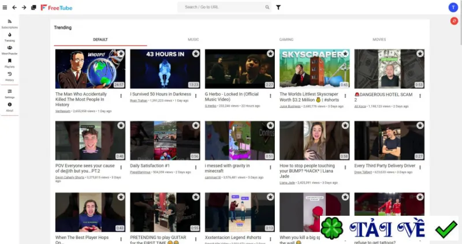Open the Devin Caherly Shorts channel link
This screenshot has width=462, height=244.
(70, 178)
